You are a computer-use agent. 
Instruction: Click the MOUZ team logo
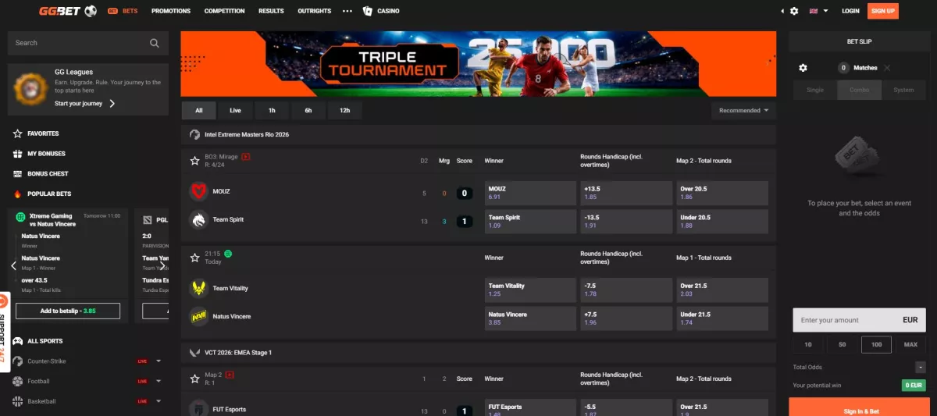point(198,191)
